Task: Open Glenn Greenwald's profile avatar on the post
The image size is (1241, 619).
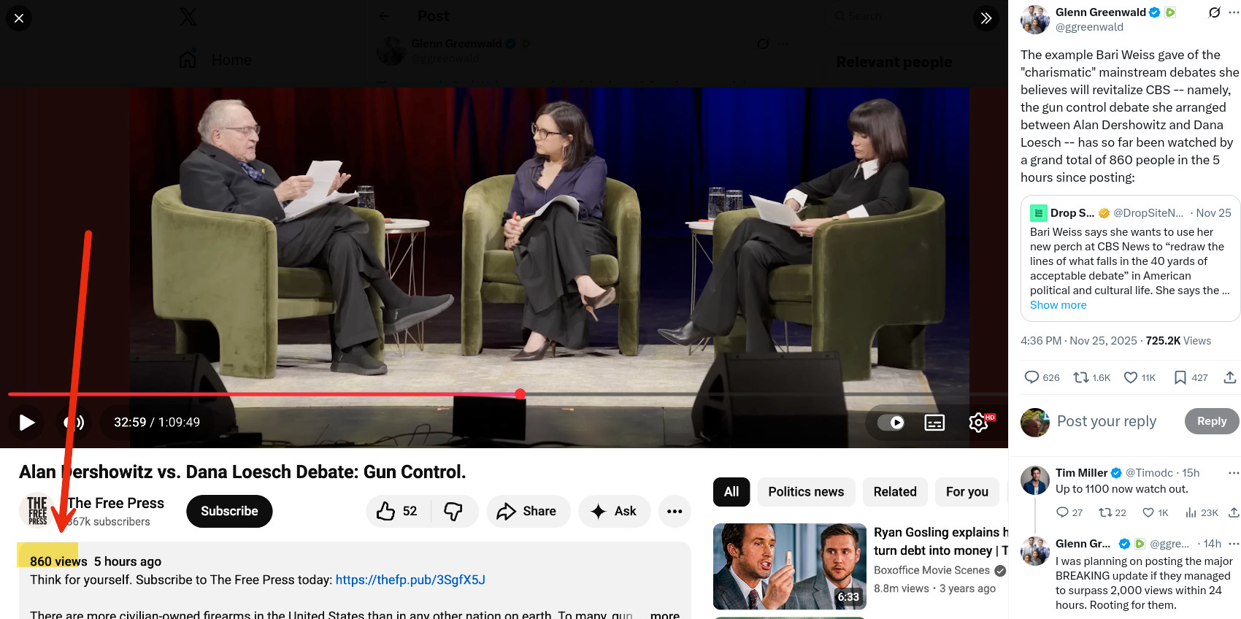Action: (1034, 20)
